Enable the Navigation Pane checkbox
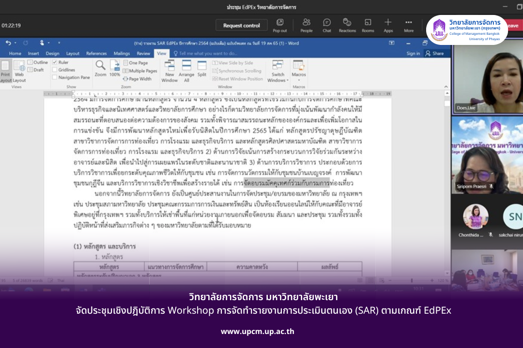Viewport: 523px width, 348px height. [55, 77]
